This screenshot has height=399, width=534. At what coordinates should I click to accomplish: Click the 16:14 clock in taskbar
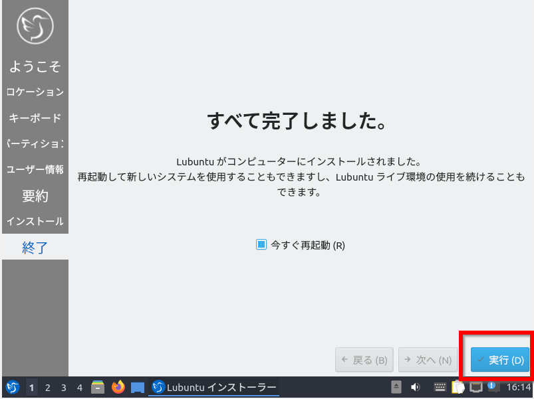click(x=518, y=387)
